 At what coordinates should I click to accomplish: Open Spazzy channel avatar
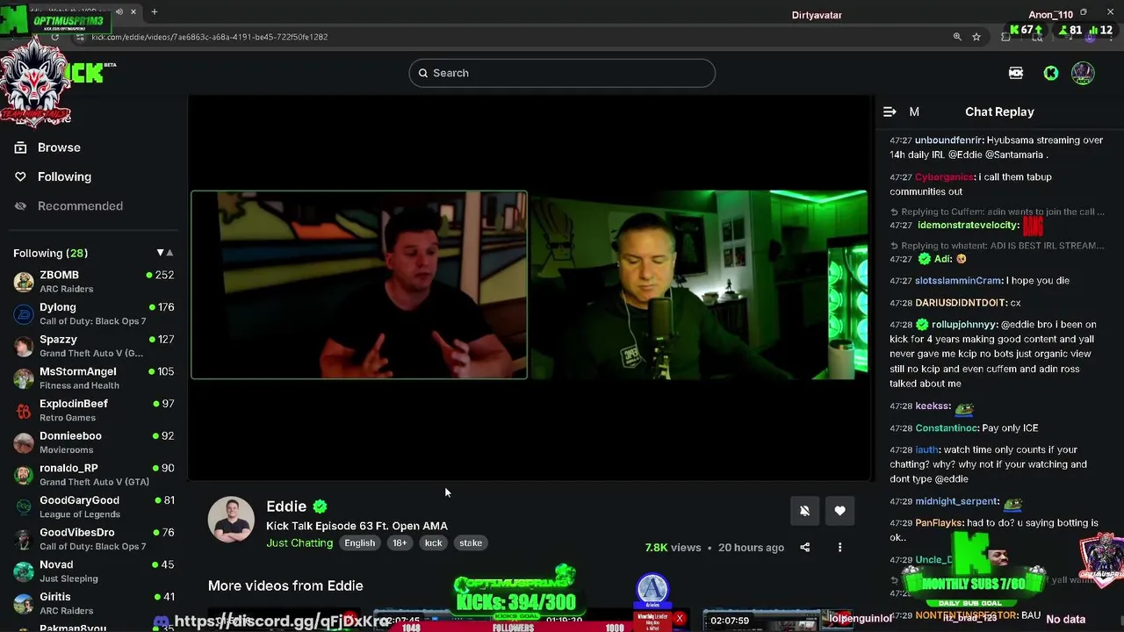point(24,346)
